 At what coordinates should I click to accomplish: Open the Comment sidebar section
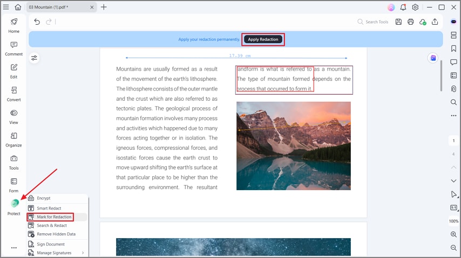pos(14,48)
